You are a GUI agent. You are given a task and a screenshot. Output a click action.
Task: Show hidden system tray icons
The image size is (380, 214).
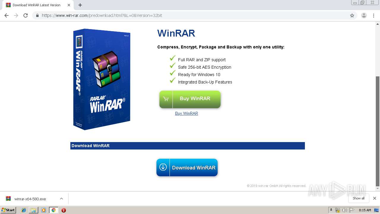[x=331, y=210]
